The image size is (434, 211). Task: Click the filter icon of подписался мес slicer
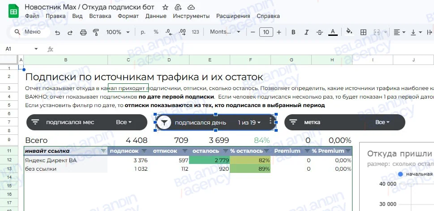tap(35, 122)
